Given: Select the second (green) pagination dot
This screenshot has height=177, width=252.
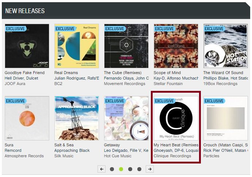Looking at the screenshot, I should pyautogui.click(x=121, y=169).
